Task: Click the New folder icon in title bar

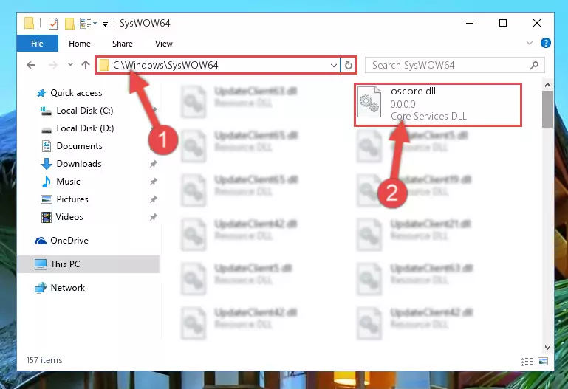Action: click(69, 24)
